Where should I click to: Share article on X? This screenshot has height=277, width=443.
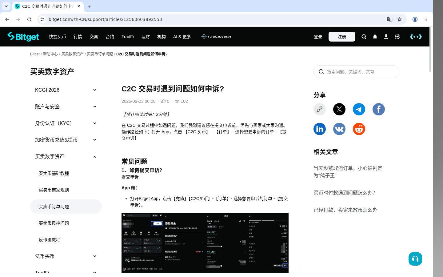click(339, 109)
